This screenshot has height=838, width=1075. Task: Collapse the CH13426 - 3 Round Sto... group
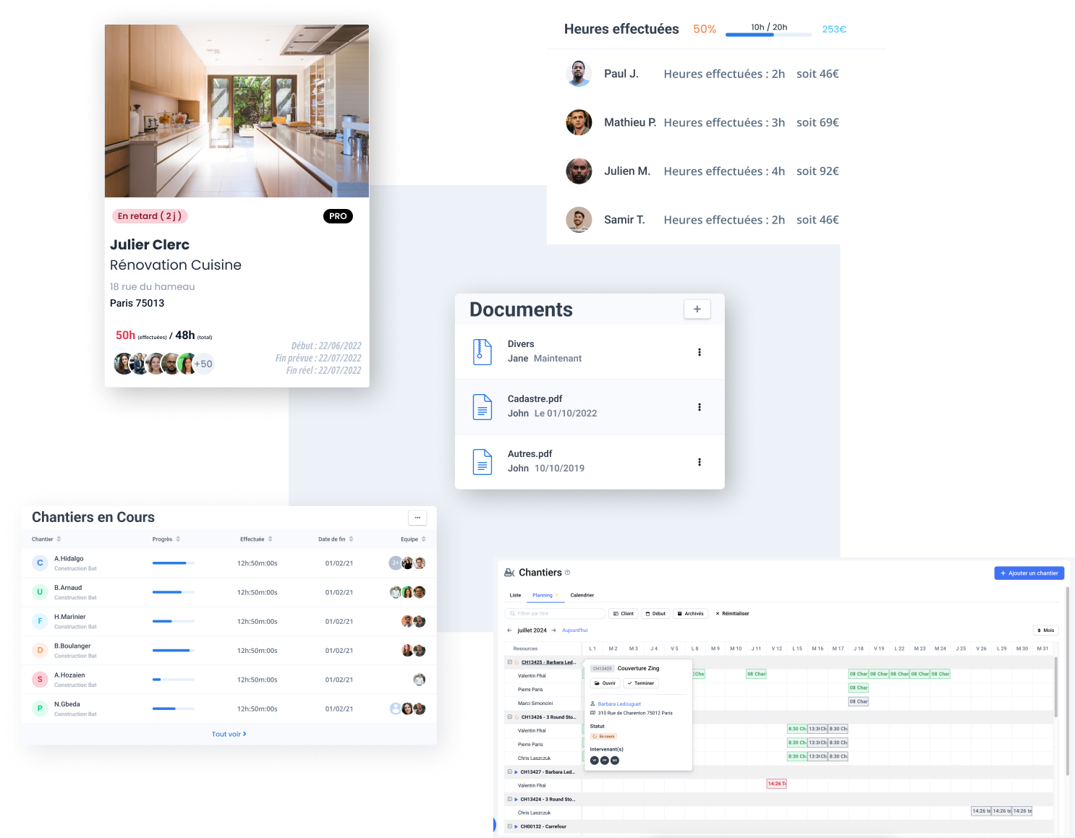pyautogui.click(x=510, y=717)
